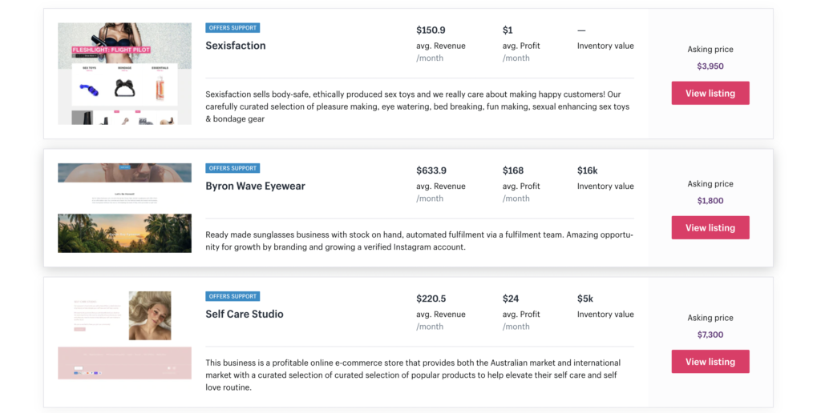Click the $168 average profit figure
The height and width of the screenshot is (413, 821).
point(513,170)
